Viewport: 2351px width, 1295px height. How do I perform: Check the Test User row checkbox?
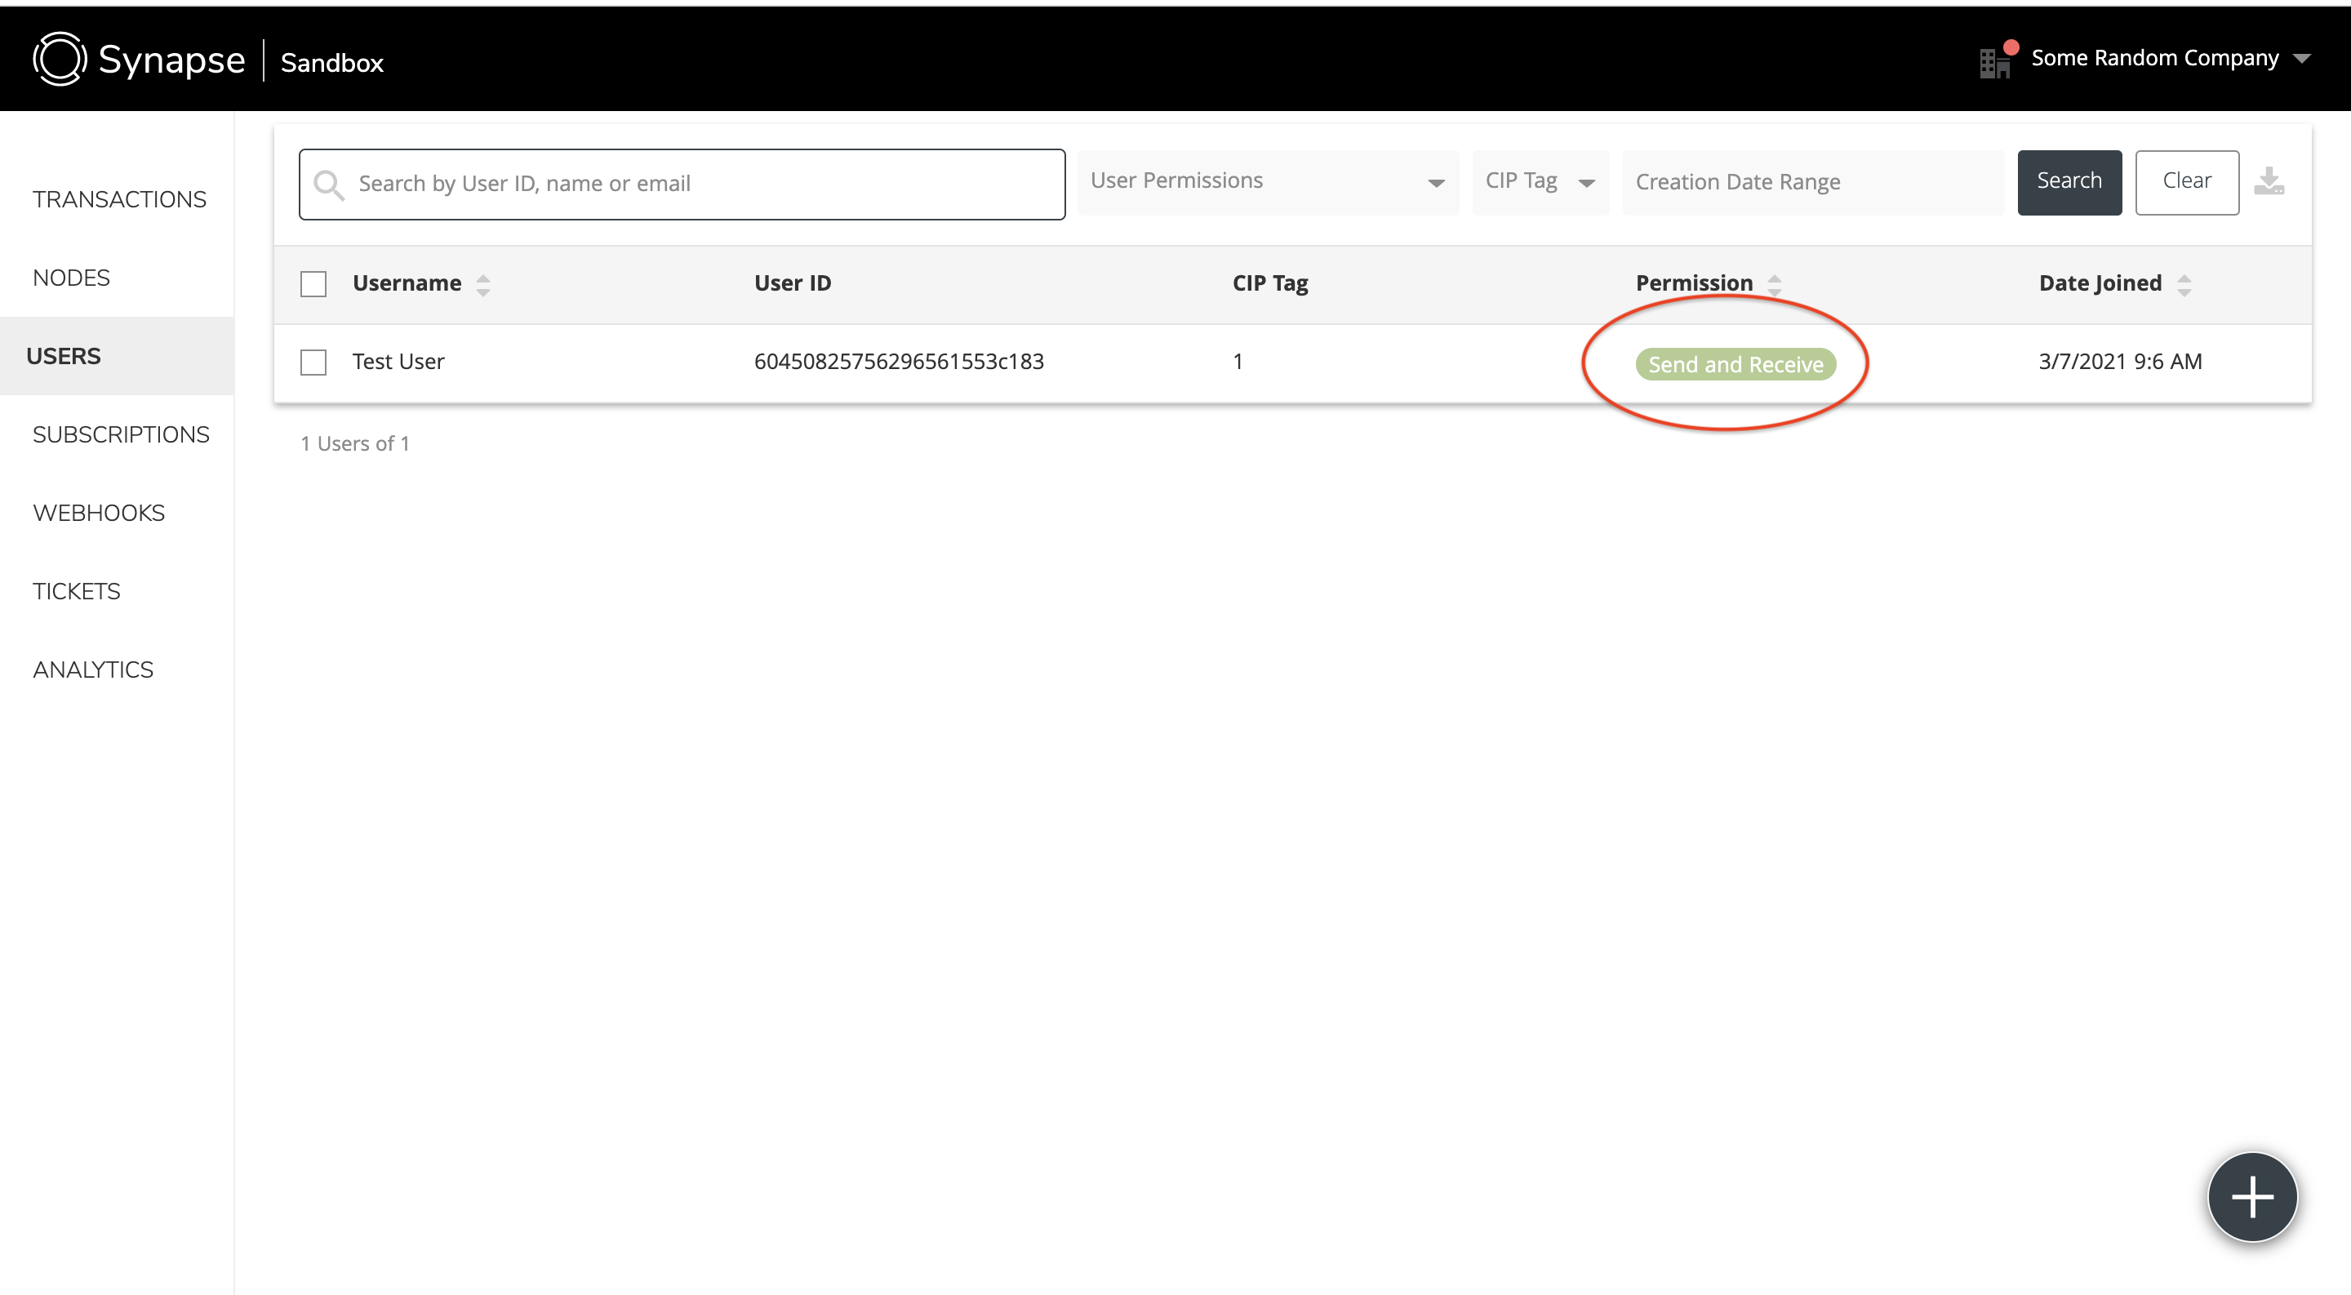(313, 363)
